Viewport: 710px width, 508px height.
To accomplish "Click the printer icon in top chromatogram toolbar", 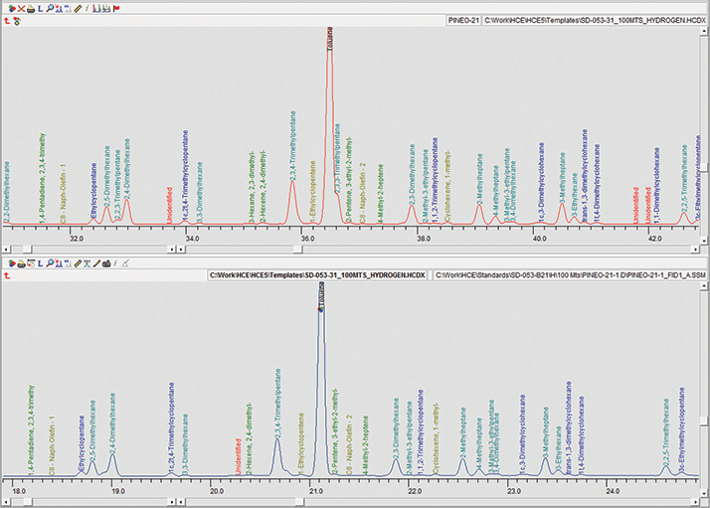I will (x=31, y=7).
